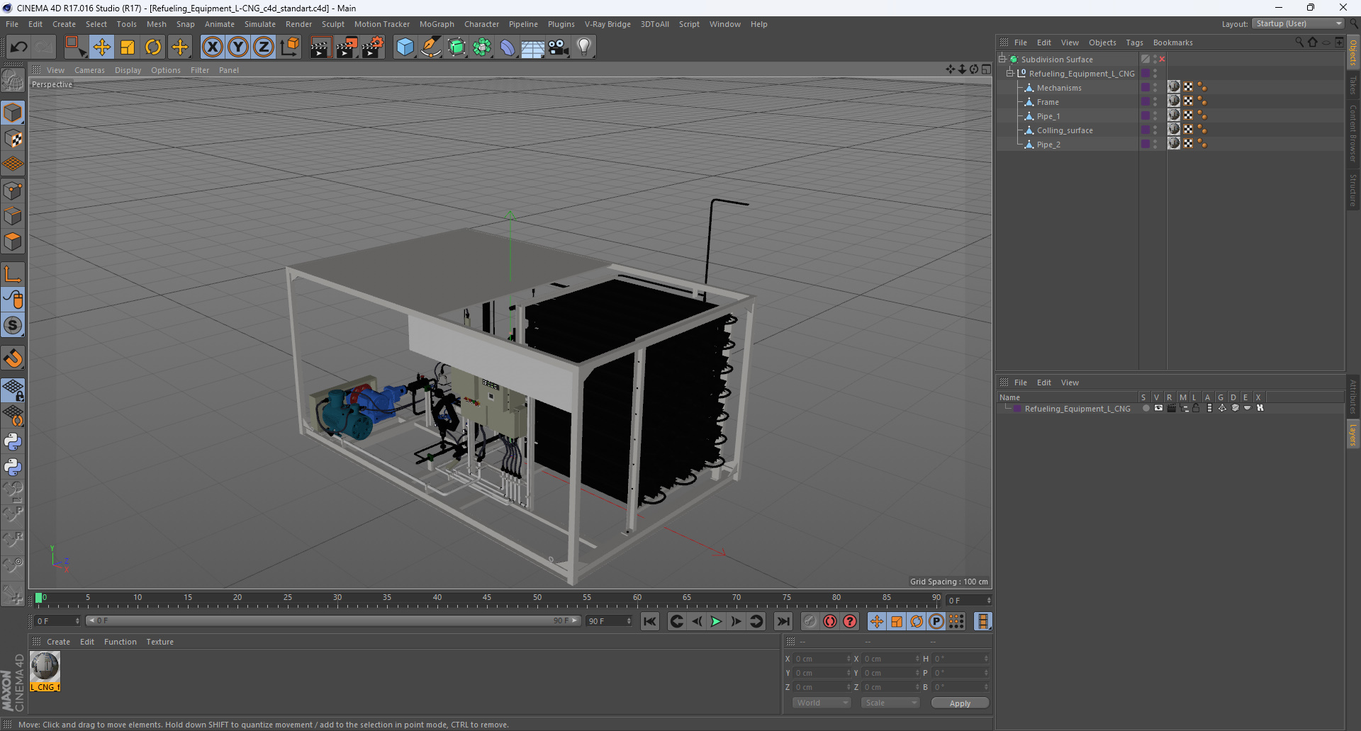Toggle coordinate system icon

tap(290, 47)
